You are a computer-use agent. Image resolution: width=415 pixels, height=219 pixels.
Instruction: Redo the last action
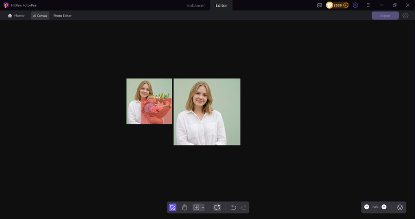click(244, 207)
